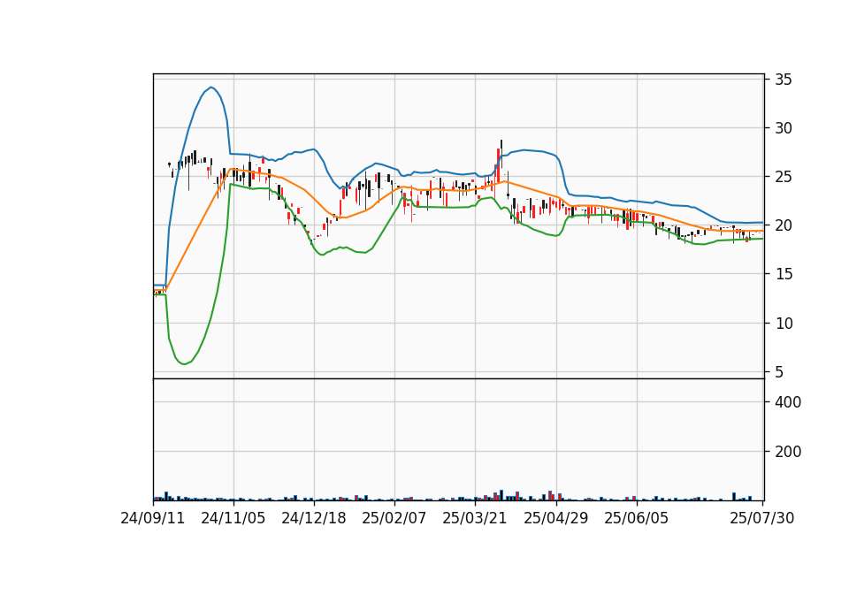Screen dimensions: 849x610
Task: Click the blue upper band peak near 34
Action: click(x=211, y=88)
